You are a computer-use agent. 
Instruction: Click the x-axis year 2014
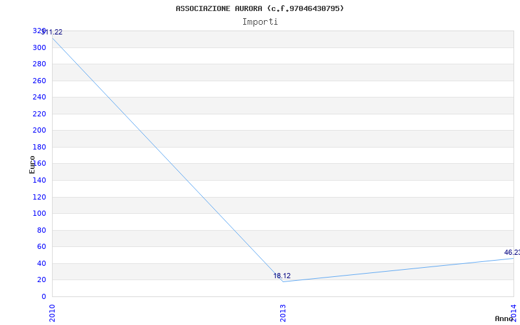(513, 313)
